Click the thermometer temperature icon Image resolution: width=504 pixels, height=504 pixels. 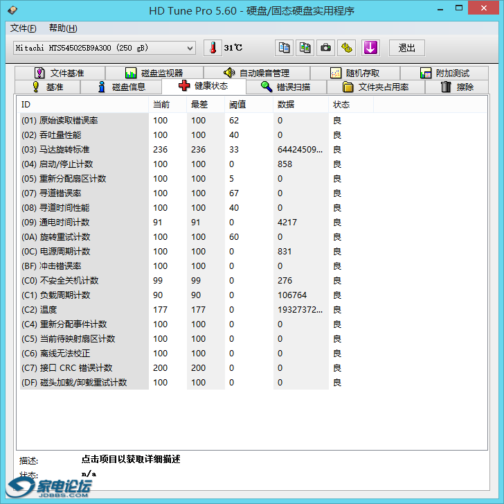tap(213, 48)
